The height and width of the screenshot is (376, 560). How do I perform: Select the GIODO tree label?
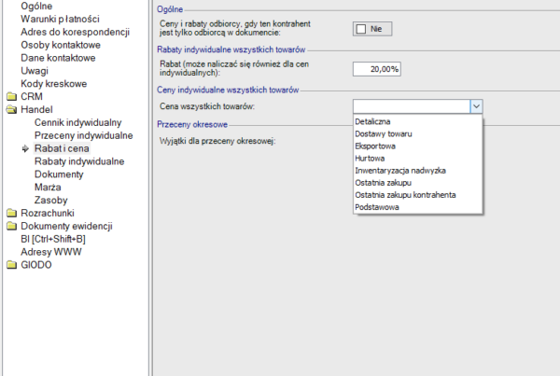point(36,265)
